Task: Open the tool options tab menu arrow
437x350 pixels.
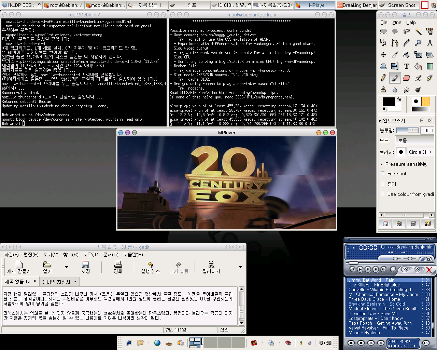Action: 422,120
